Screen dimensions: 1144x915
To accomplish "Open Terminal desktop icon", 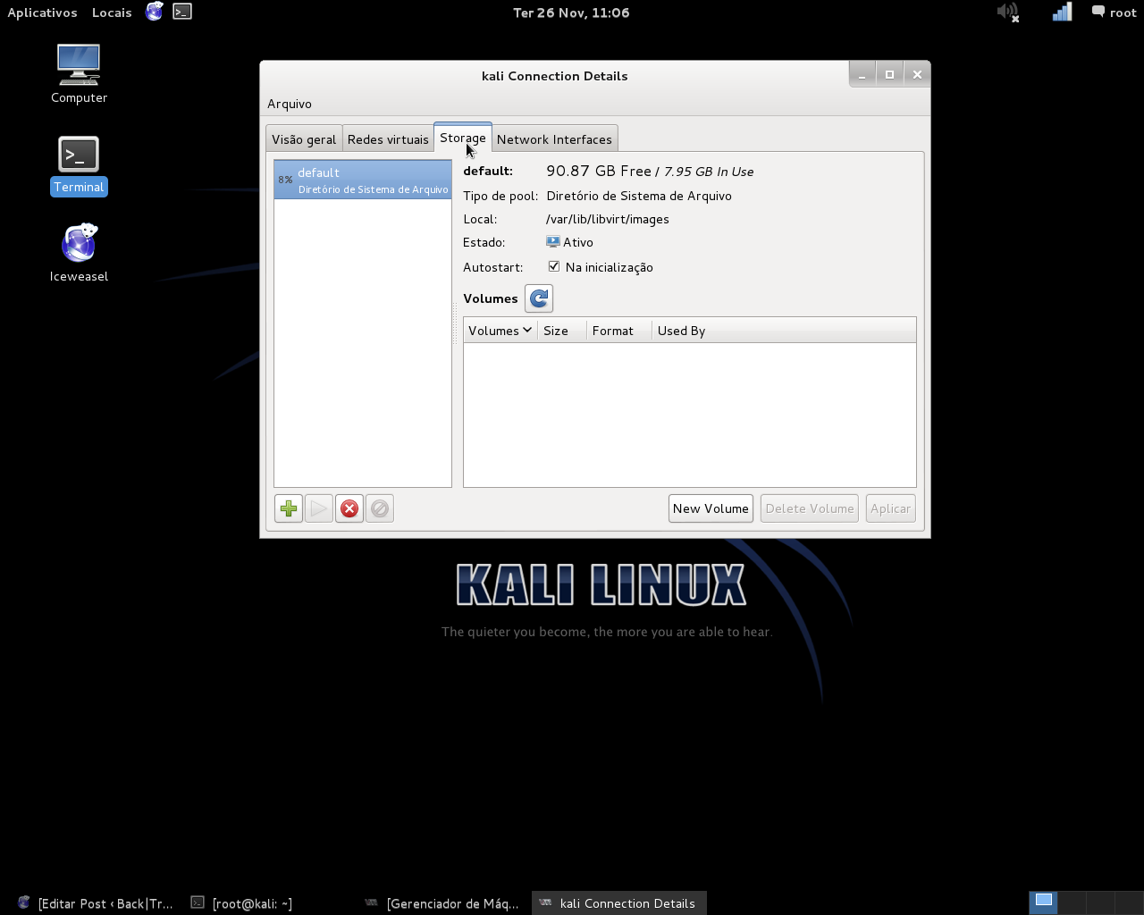I will click(79, 165).
